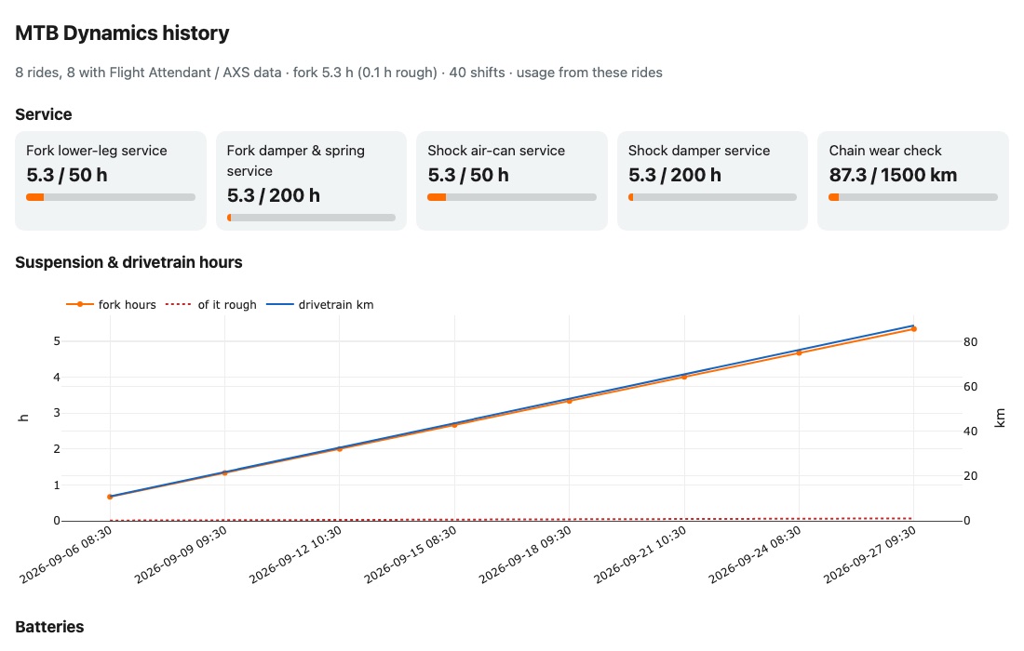
Task: Toggle the drivetrain km legend series
Action: pos(320,305)
